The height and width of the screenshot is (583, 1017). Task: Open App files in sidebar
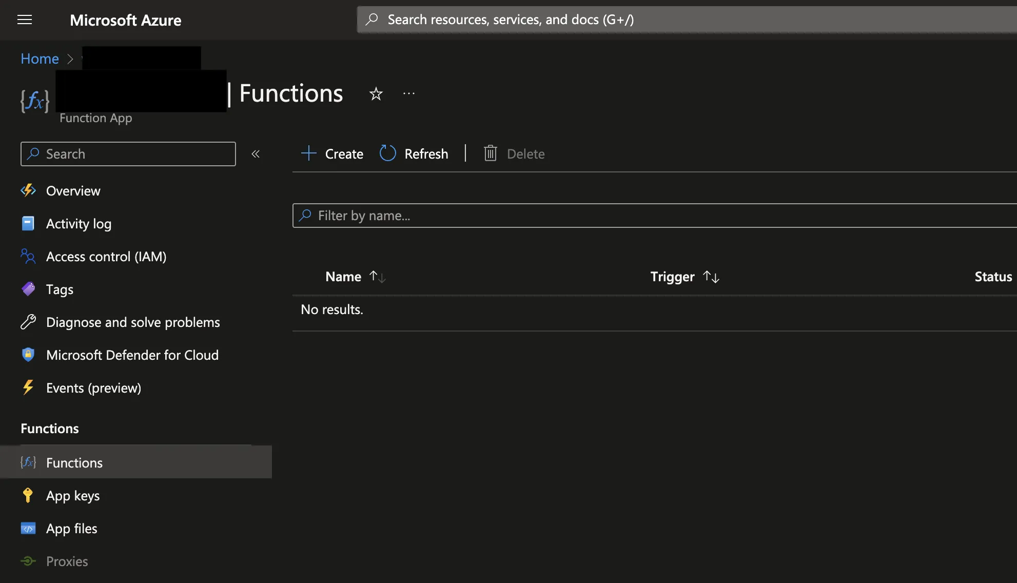click(x=71, y=529)
